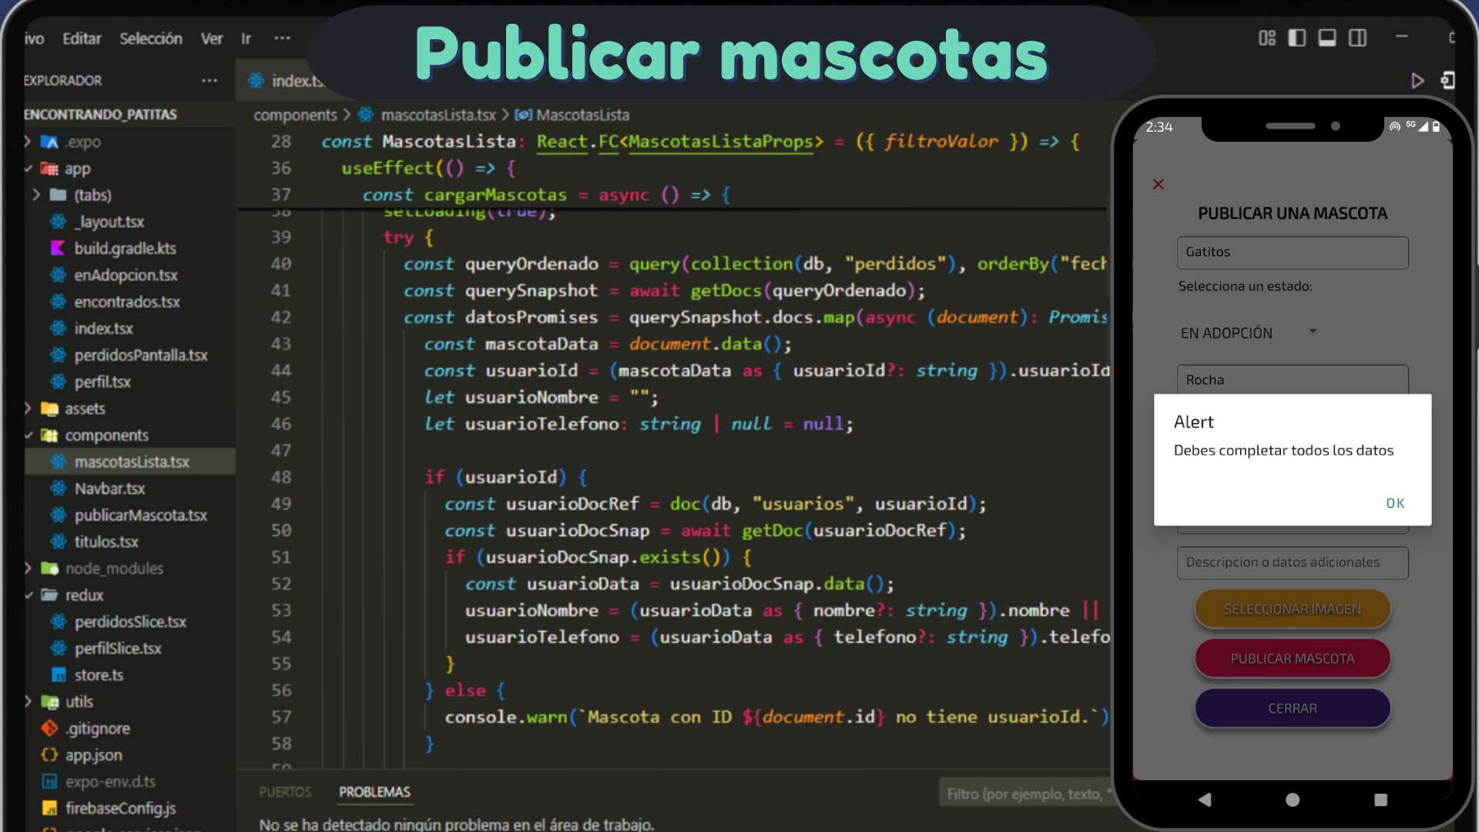Tap the orange SELECCIONAR IMAGEN button
The image size is (1479, 832).
click(1292, 609)
